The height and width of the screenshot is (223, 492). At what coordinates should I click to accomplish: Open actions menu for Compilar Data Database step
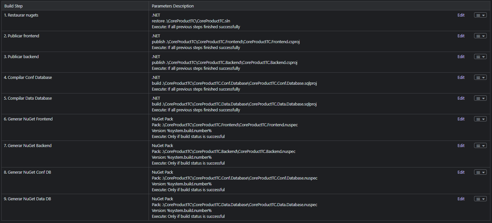click(x=480, y=98)
